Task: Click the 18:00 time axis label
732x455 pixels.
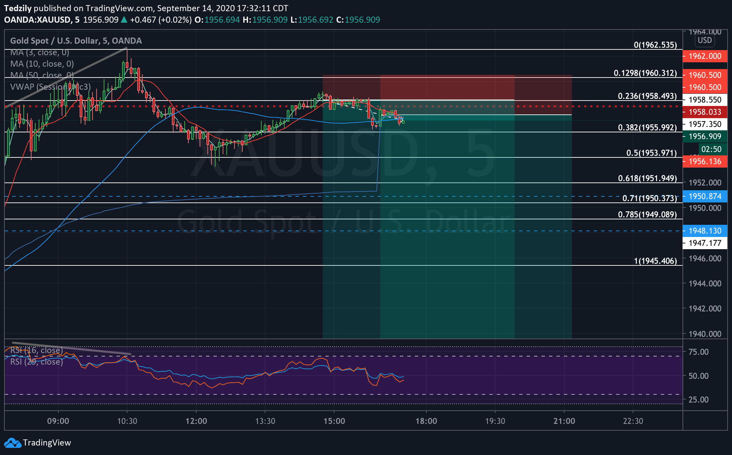Action: (426, 421)
